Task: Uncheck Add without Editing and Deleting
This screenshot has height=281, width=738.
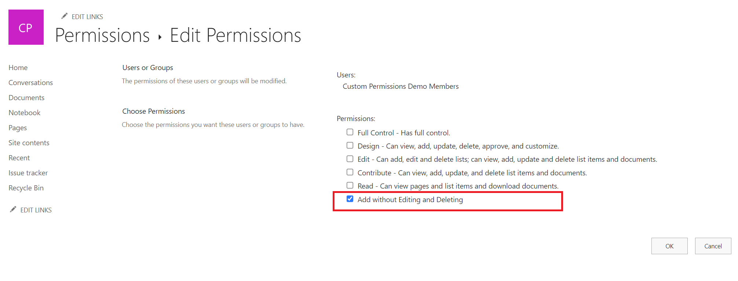Action: (350, 199)
